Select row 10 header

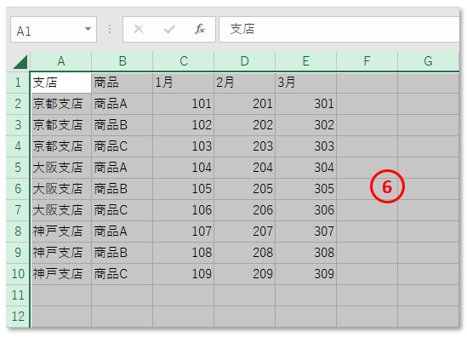pos(18,274)
